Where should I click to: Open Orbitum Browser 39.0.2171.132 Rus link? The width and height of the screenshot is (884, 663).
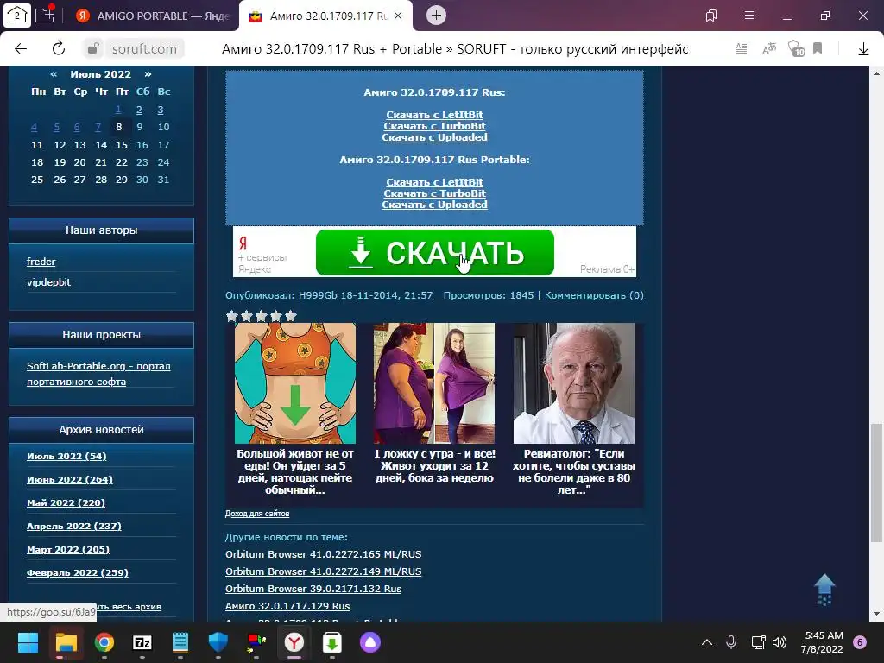[313, 589]
